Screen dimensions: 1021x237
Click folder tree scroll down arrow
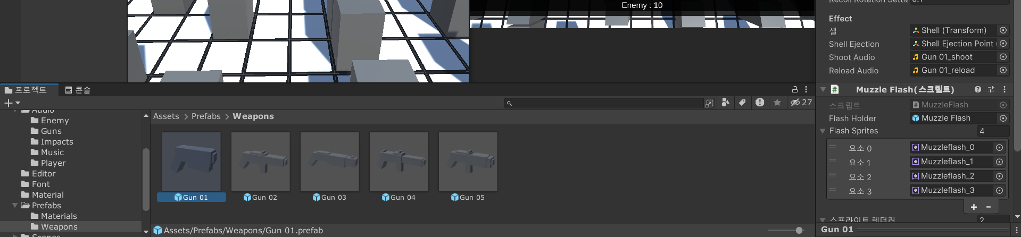[146, 232]
